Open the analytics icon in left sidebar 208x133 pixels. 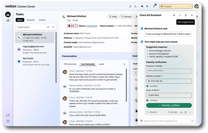pos(8,20)
